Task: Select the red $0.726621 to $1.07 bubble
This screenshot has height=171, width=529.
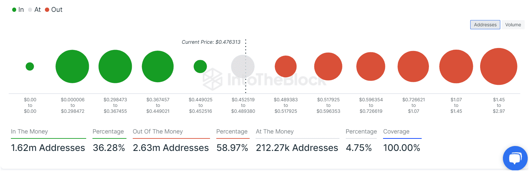Action: point(413,66)
